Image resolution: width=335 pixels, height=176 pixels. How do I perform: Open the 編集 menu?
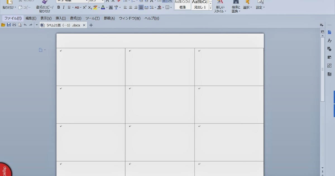(31, 18)
